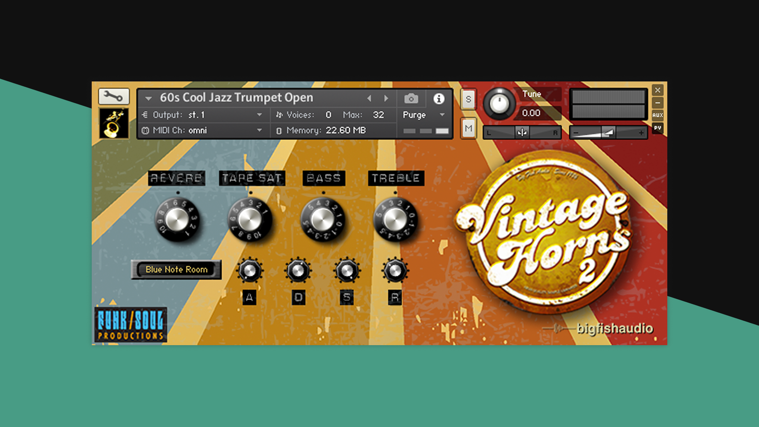Click the volume slider handle
Viewport: 759px width, 427px height.
click(x=608, y=133)
